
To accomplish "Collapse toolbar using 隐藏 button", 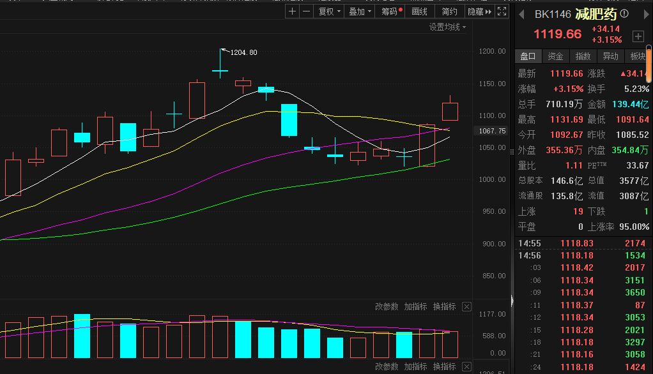I will (x=479, y=11).
